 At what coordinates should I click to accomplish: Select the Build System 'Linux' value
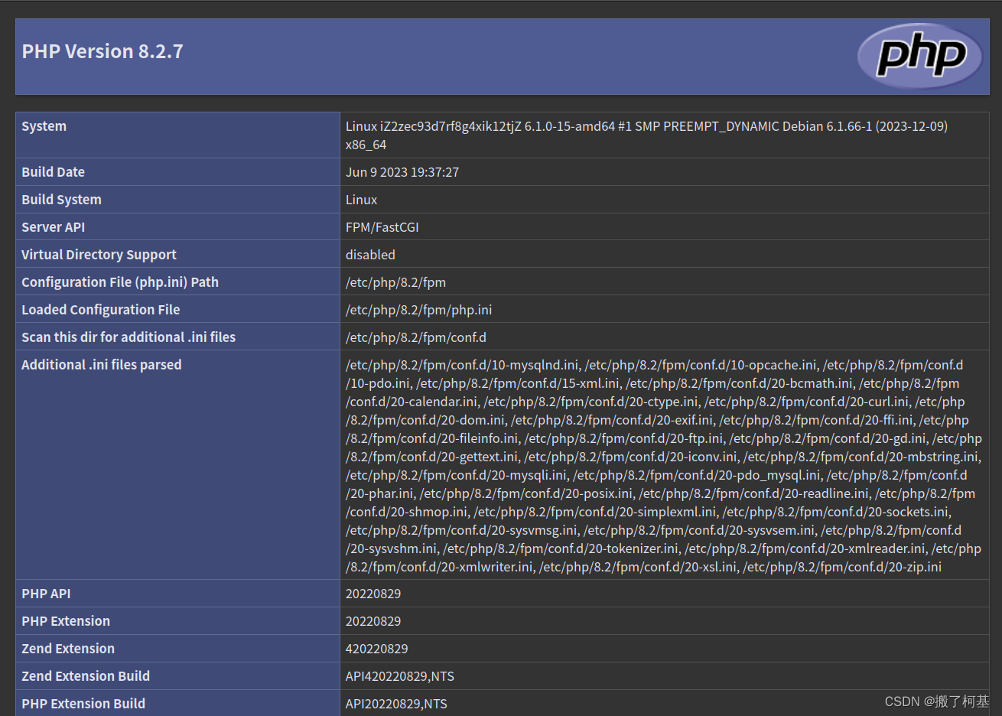pos(361,200)
